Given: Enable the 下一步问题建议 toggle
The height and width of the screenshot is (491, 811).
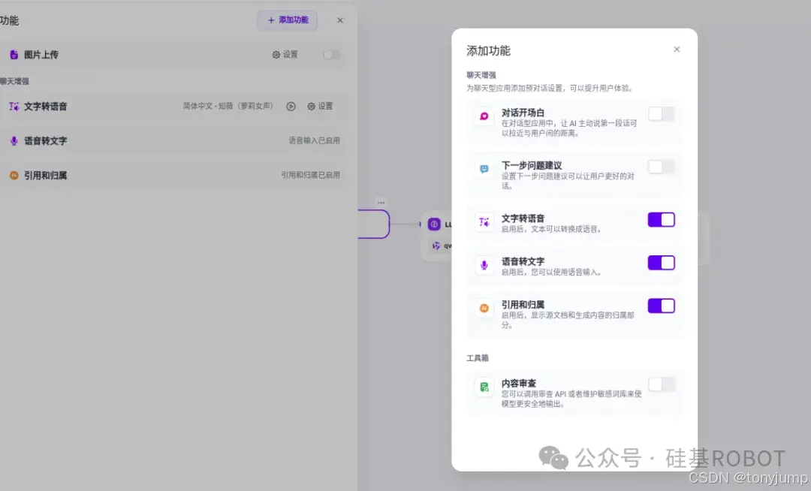Looking at the screenshot, I should coord(662,167).
